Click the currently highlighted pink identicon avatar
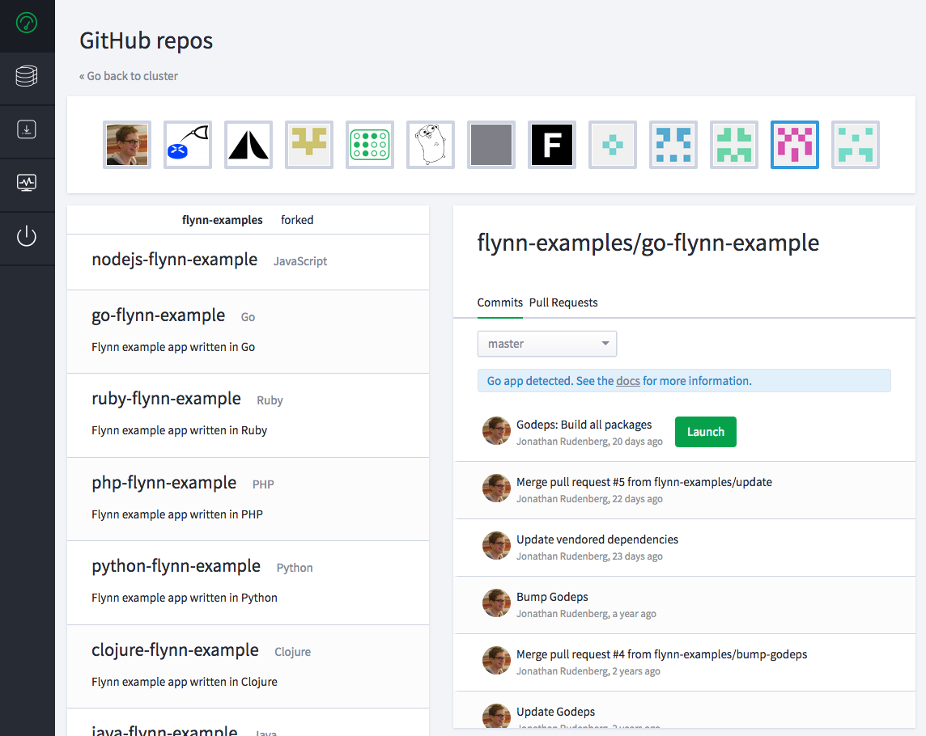 794,146
